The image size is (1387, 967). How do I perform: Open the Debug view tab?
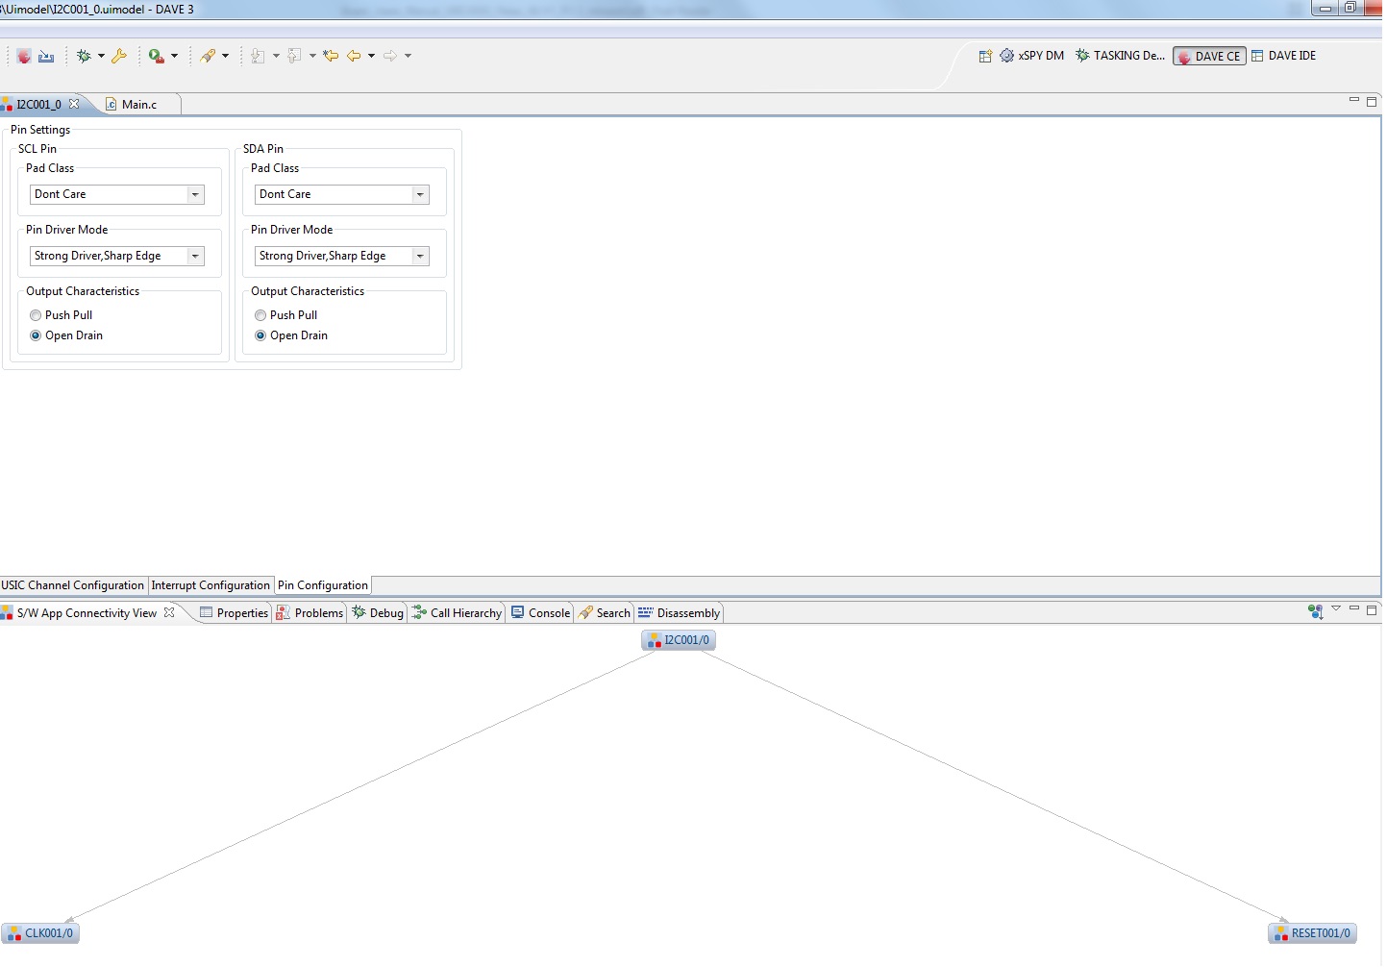378,613
